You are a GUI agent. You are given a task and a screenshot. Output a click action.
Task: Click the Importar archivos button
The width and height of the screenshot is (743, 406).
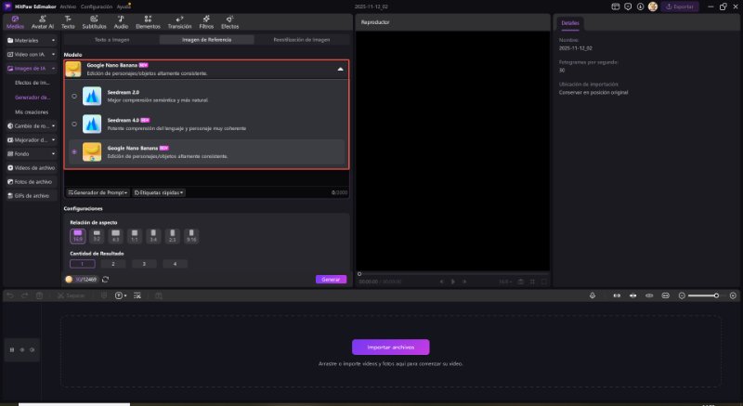pyautogui.click(x=390, y=347)
